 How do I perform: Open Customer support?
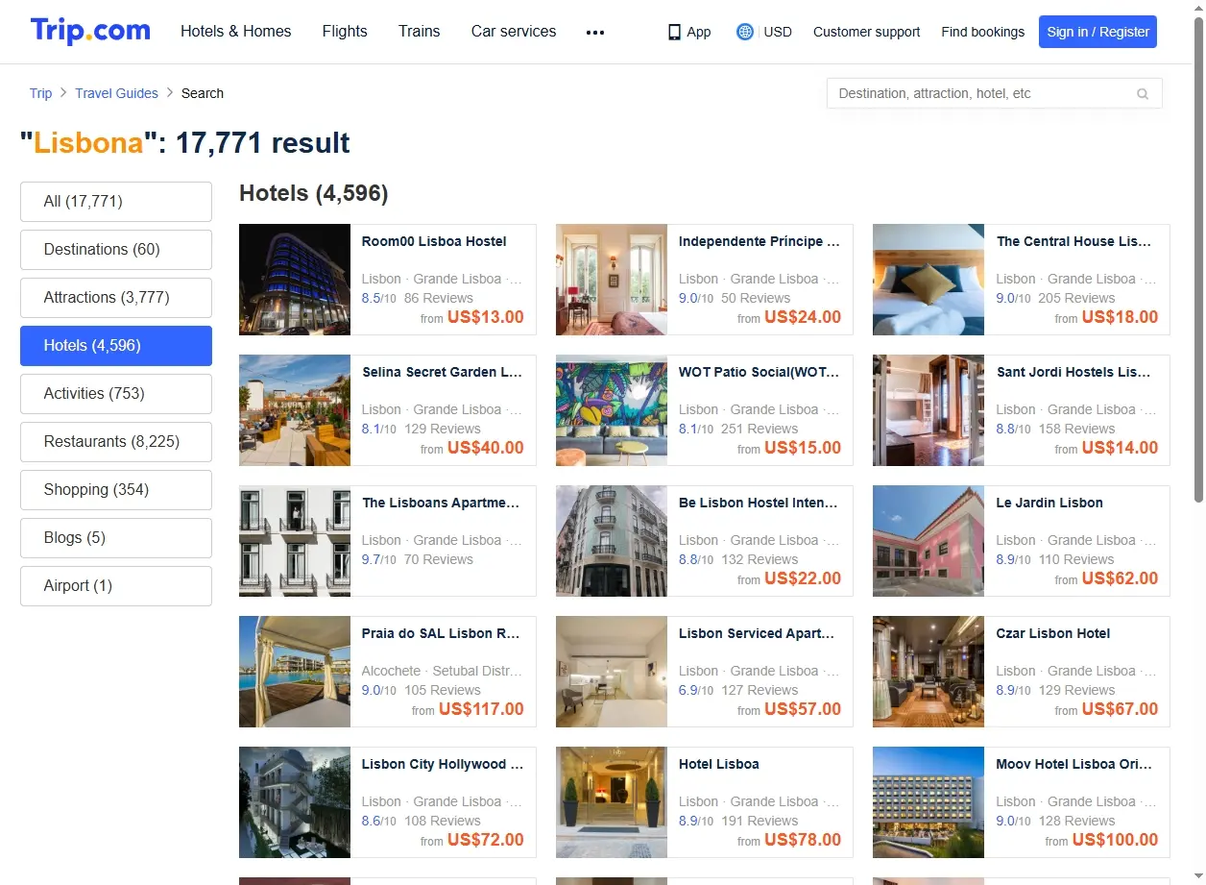point(866,32)
